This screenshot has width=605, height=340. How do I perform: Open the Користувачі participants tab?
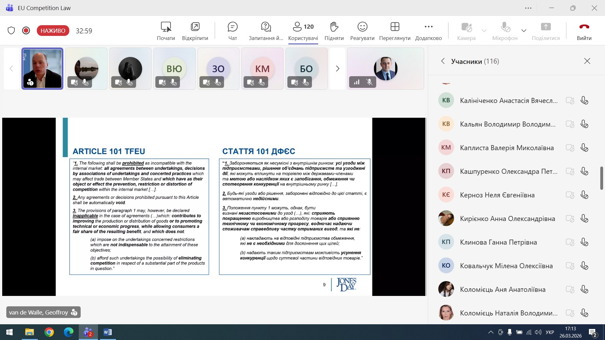tap(303, 31)
